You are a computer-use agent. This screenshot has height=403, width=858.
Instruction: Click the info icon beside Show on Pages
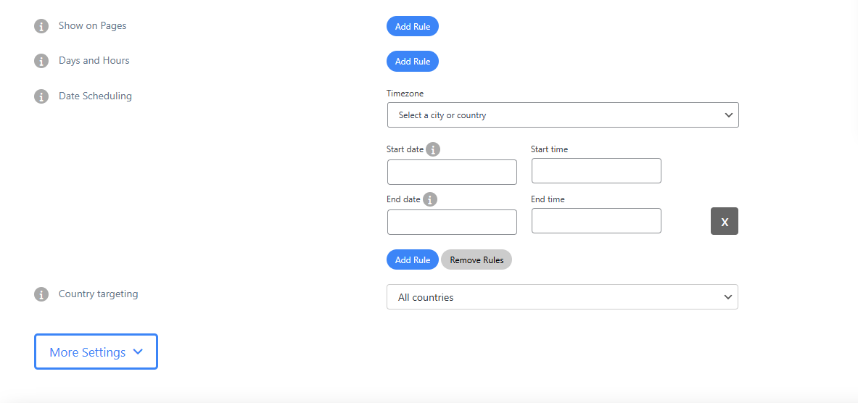tap(41, 26)
